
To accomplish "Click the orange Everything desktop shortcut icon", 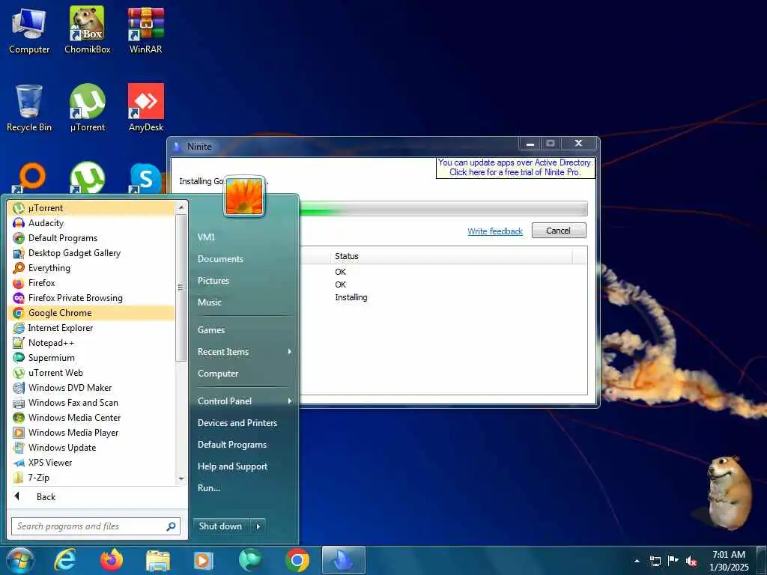I will [x=29, y=178].
